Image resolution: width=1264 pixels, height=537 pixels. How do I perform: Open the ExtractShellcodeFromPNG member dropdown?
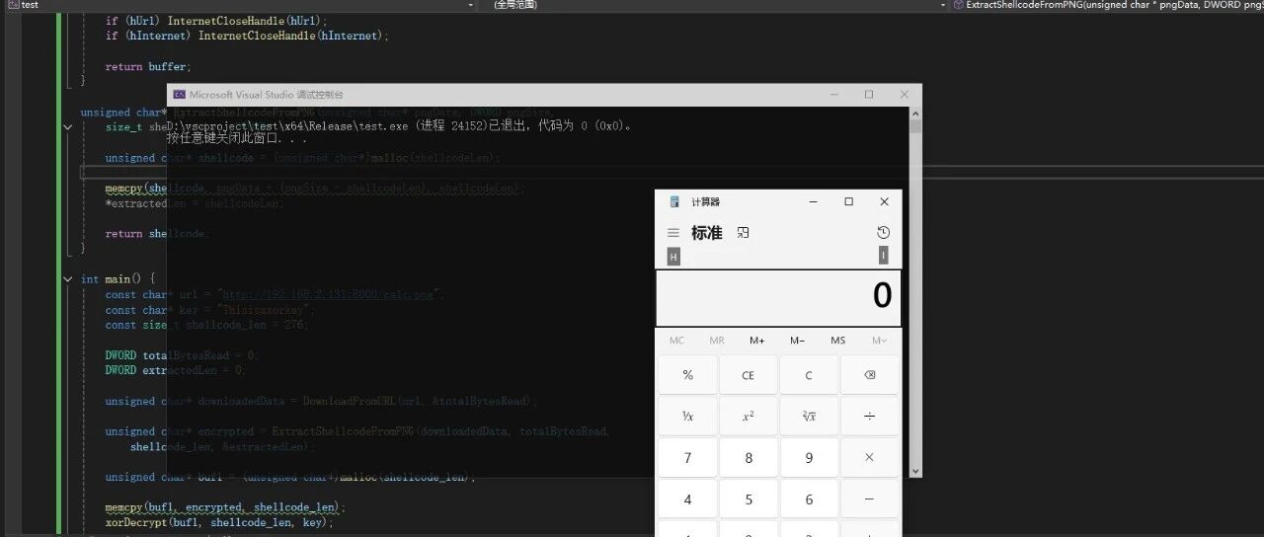point(1106,5)
